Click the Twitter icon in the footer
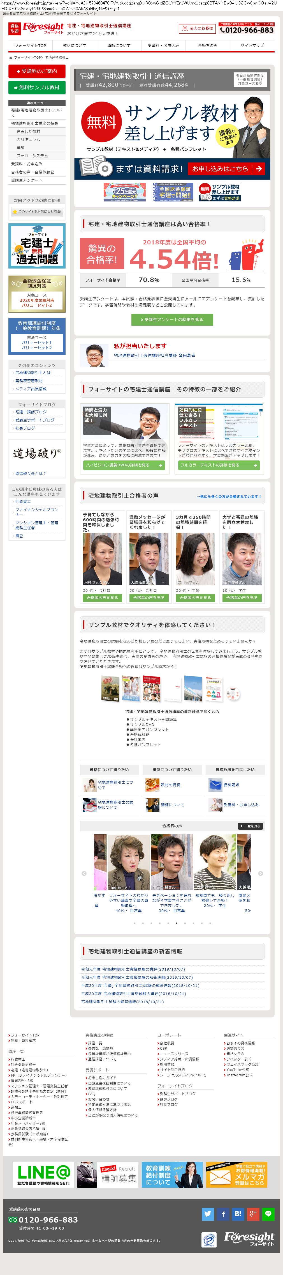283x1275 pixels. pos(208,1214)
